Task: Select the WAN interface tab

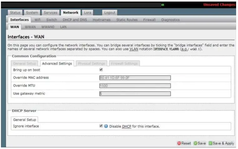Action: [15, 27]
